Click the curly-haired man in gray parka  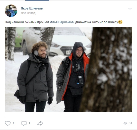pyautogui.click(x=36, y=77)
